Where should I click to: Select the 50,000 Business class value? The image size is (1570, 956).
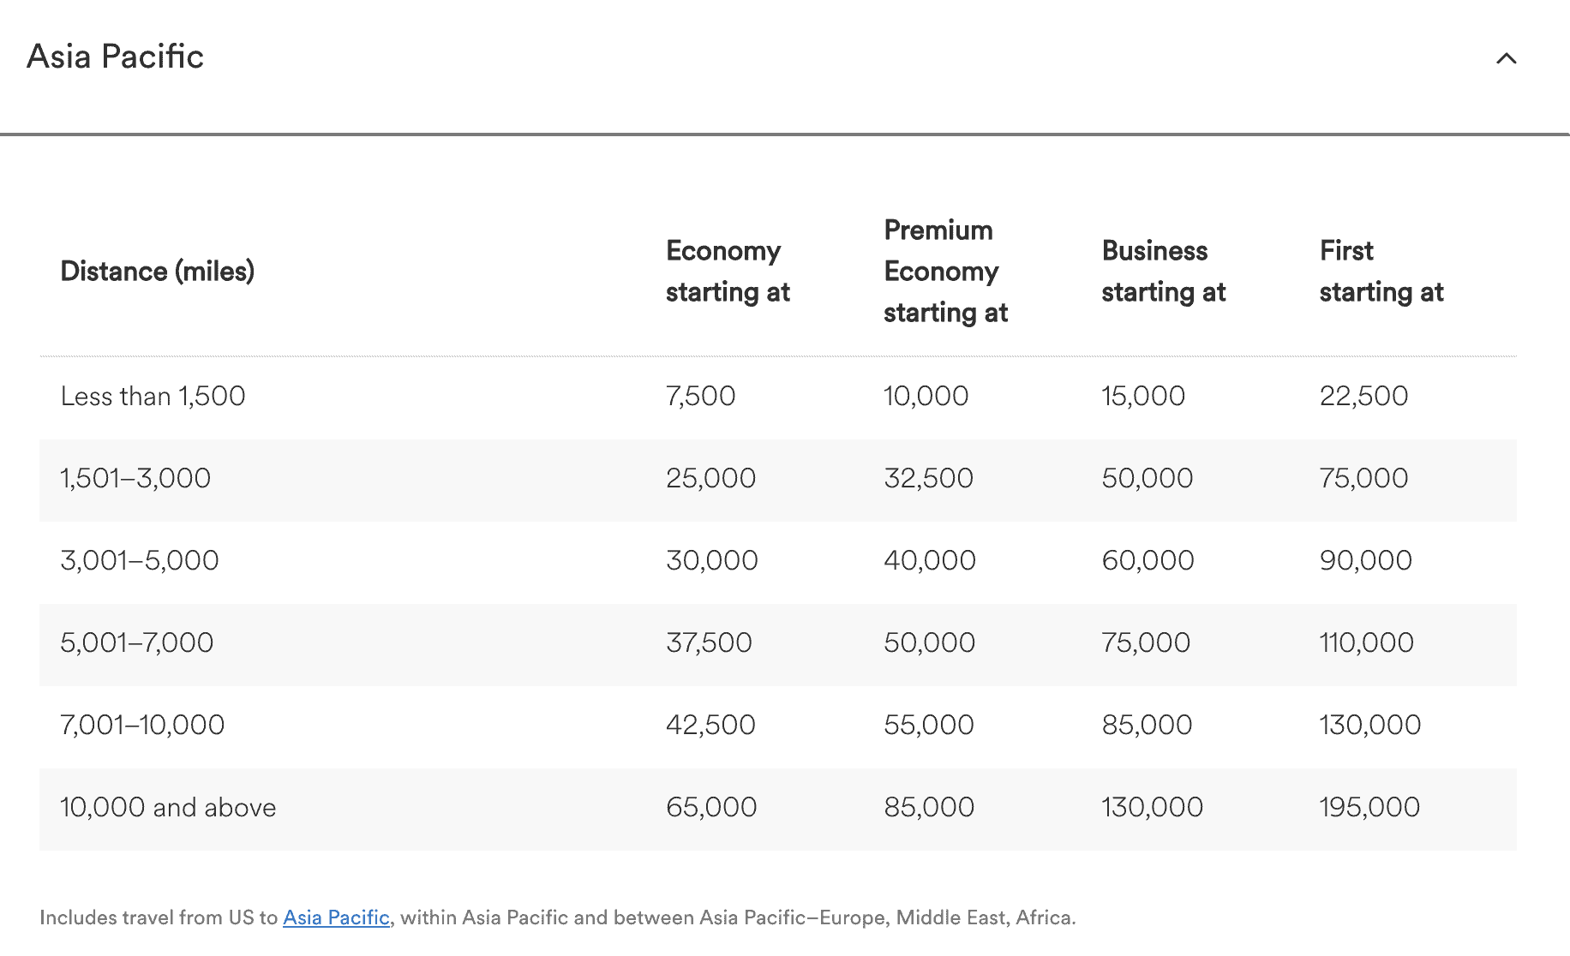tap(1147, 478)
